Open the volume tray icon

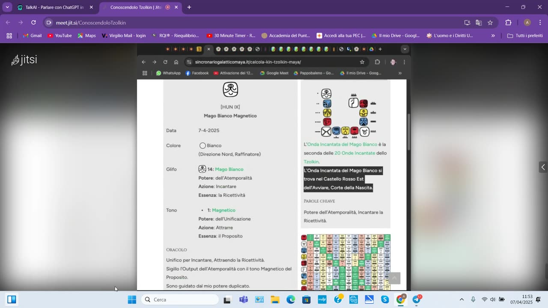tap(493, 299)
